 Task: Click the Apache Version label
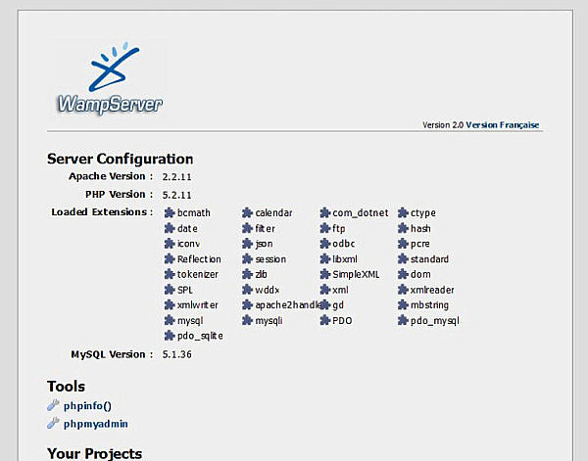(111, 176)
